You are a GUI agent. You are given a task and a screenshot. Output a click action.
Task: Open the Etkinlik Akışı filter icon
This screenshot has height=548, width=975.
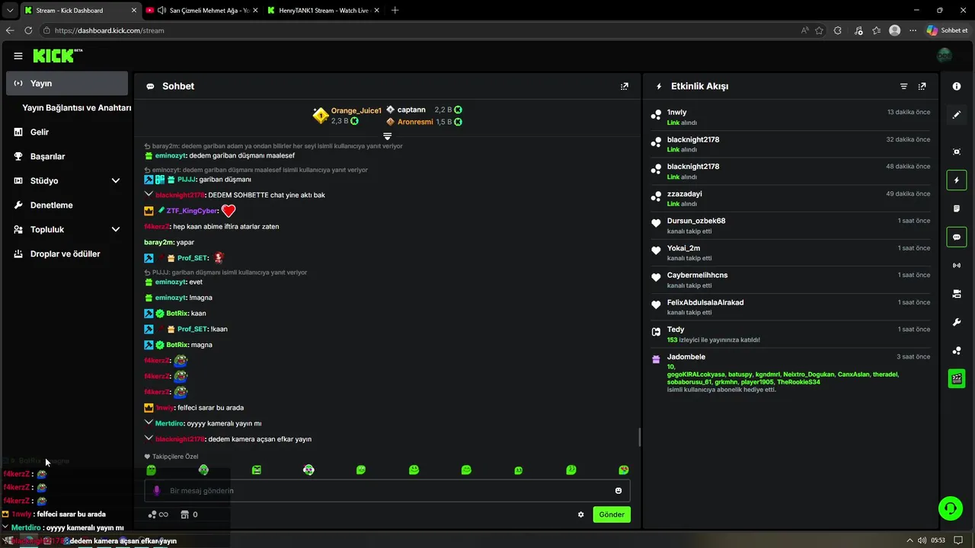pos(904,87)
